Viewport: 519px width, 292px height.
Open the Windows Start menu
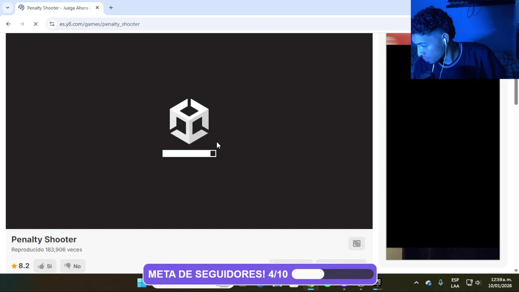point(141,283)
